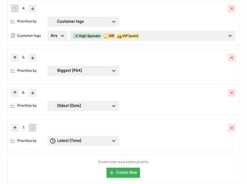Click the Create New button
The width and height of the screenshot is (247, 184).
[123, 173]
